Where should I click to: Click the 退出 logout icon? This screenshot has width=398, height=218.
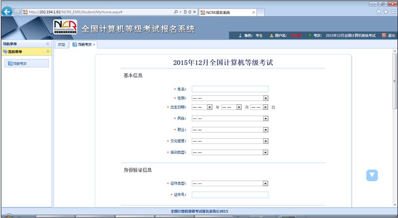tap(384, 36)
